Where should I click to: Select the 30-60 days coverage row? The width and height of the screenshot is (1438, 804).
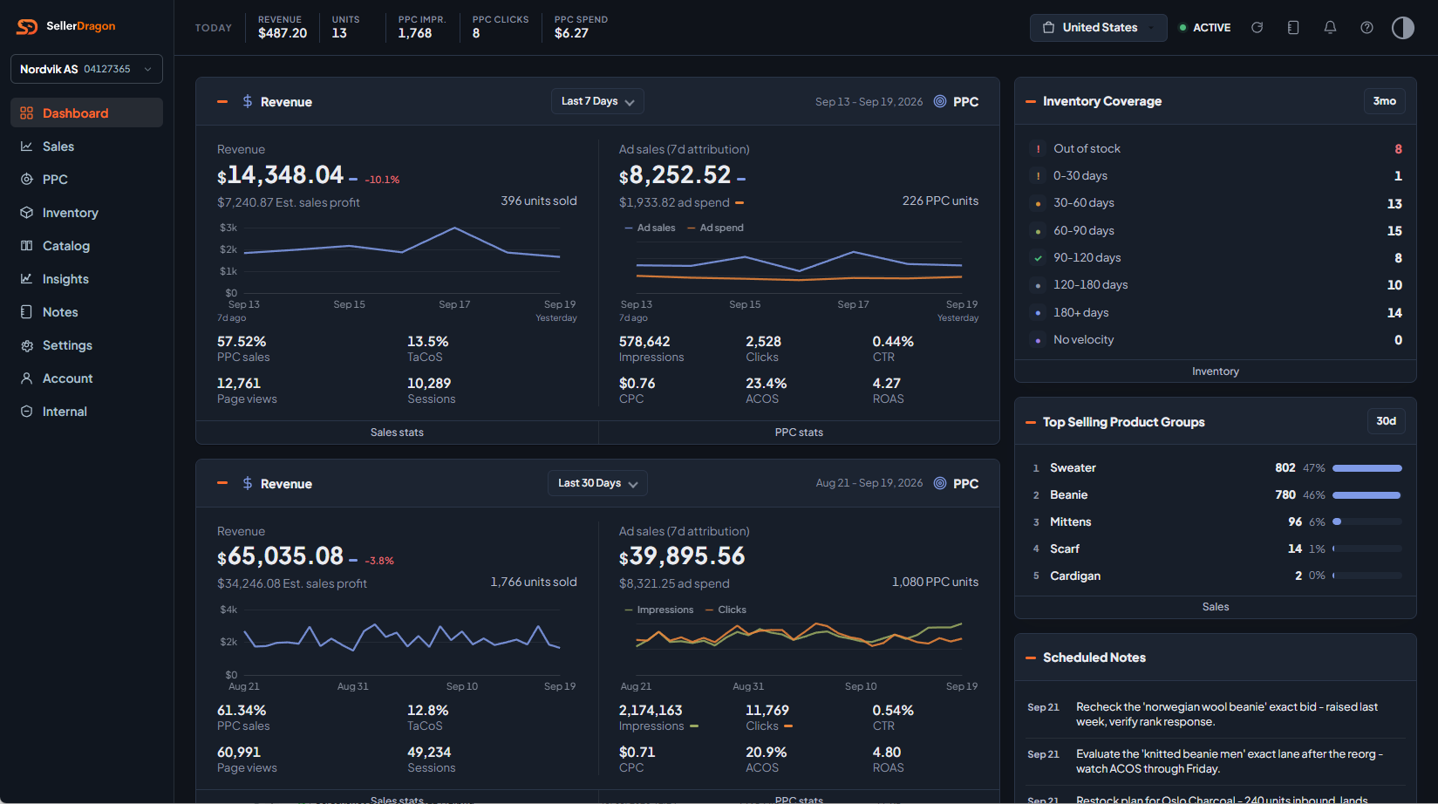tap(1216, 203)
